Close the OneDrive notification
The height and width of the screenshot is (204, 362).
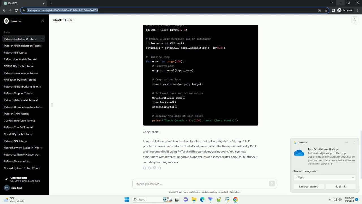click(354, 143)
